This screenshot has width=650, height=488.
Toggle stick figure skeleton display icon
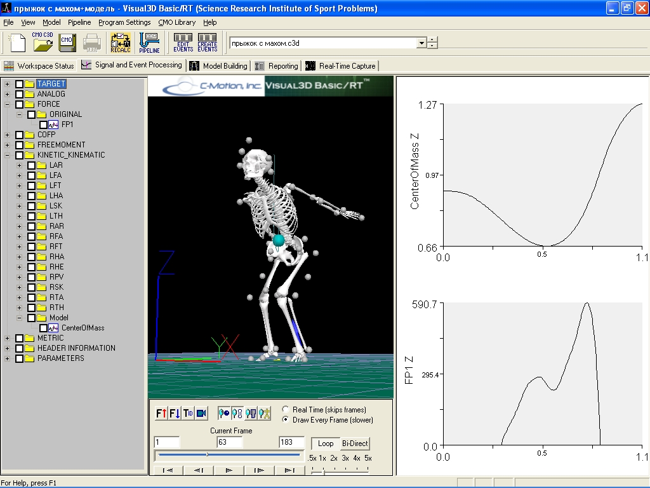265,413
